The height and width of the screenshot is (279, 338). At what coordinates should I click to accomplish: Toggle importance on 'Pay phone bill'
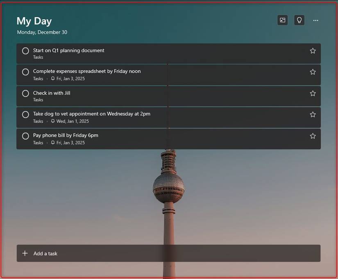pyautogui.click(x=313, y=135)
